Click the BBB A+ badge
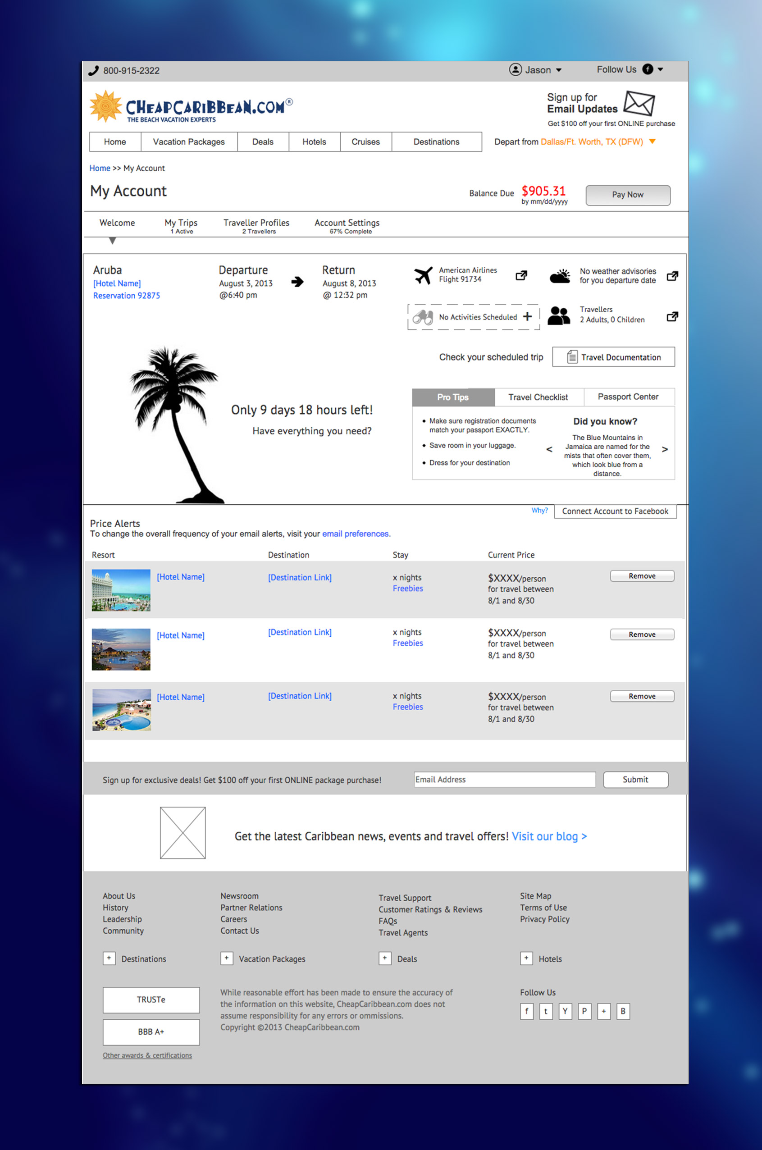This screenshot has width=762, height=1150. pyautogui.click(x=151, y=1032)
